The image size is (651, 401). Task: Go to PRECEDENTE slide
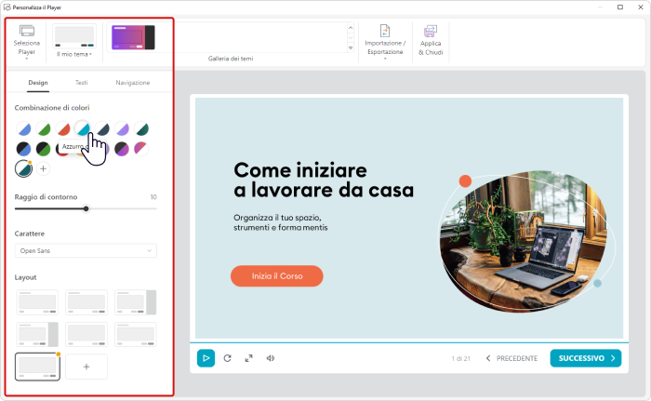(511, 358)
